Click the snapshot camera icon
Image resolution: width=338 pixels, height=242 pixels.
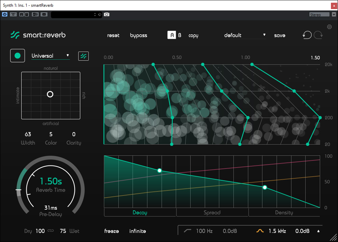(107, 14)
